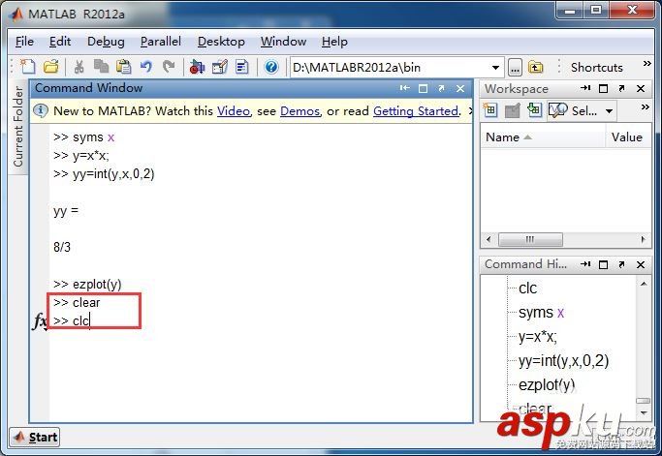Open the Getting Started link
The width and height of the screenshot is (662, 456).
(x=416, y=111)
